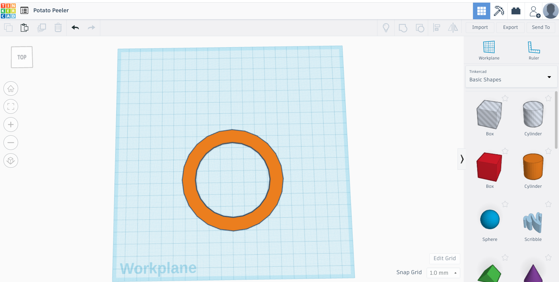The width and height of the screenshot is (559, 282).
Task: Open the user profile avatar
Action: [x=551, y=11]
